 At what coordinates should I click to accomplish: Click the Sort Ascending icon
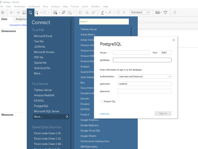pos(87,12)
